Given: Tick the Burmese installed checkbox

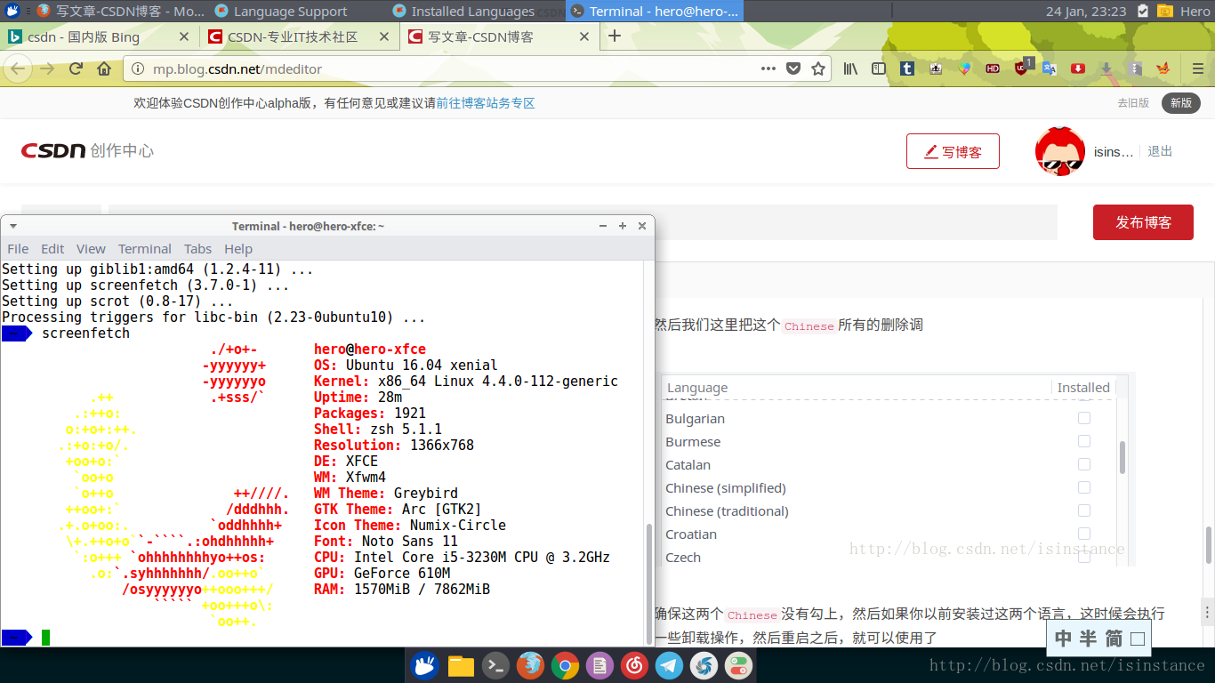Looking at the screenshot, I should (x=1084, y=441).
